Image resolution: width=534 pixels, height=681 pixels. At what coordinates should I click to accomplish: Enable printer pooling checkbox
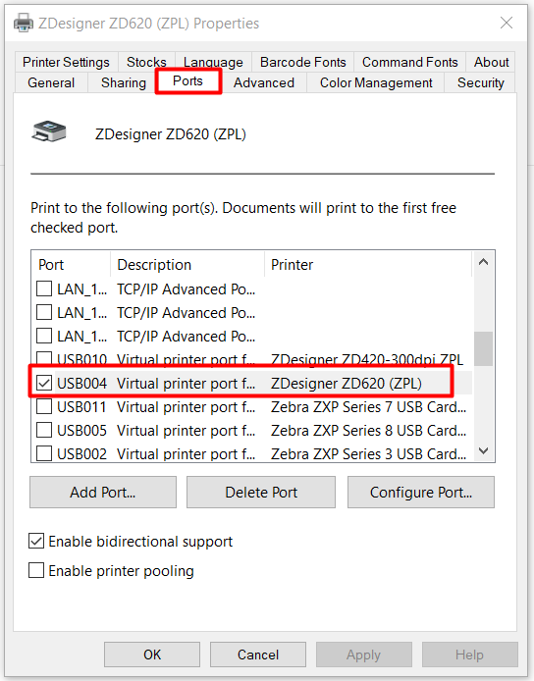[36, 570]
